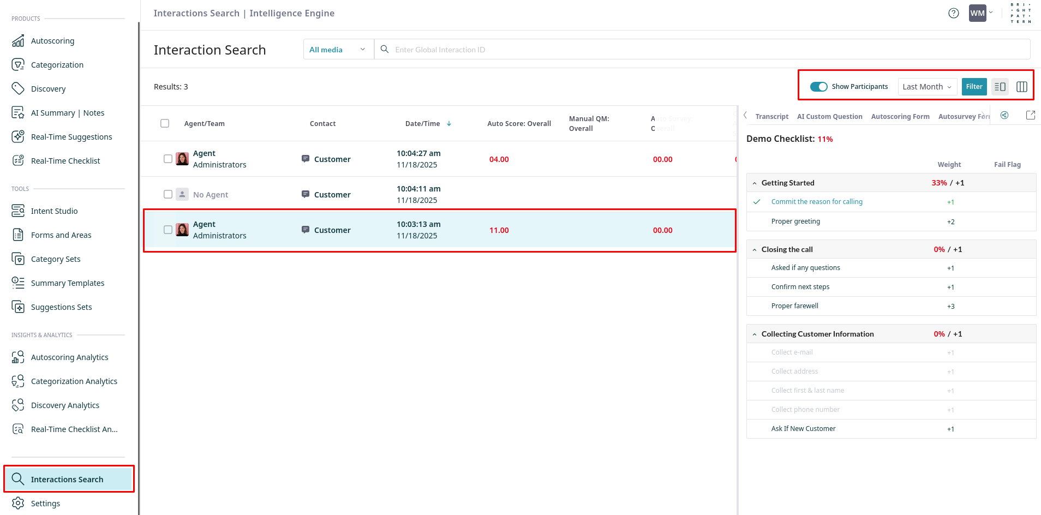The image size is (1041, 515).
Task: Open Discovery from the sidebar
Action: [48, 89]
